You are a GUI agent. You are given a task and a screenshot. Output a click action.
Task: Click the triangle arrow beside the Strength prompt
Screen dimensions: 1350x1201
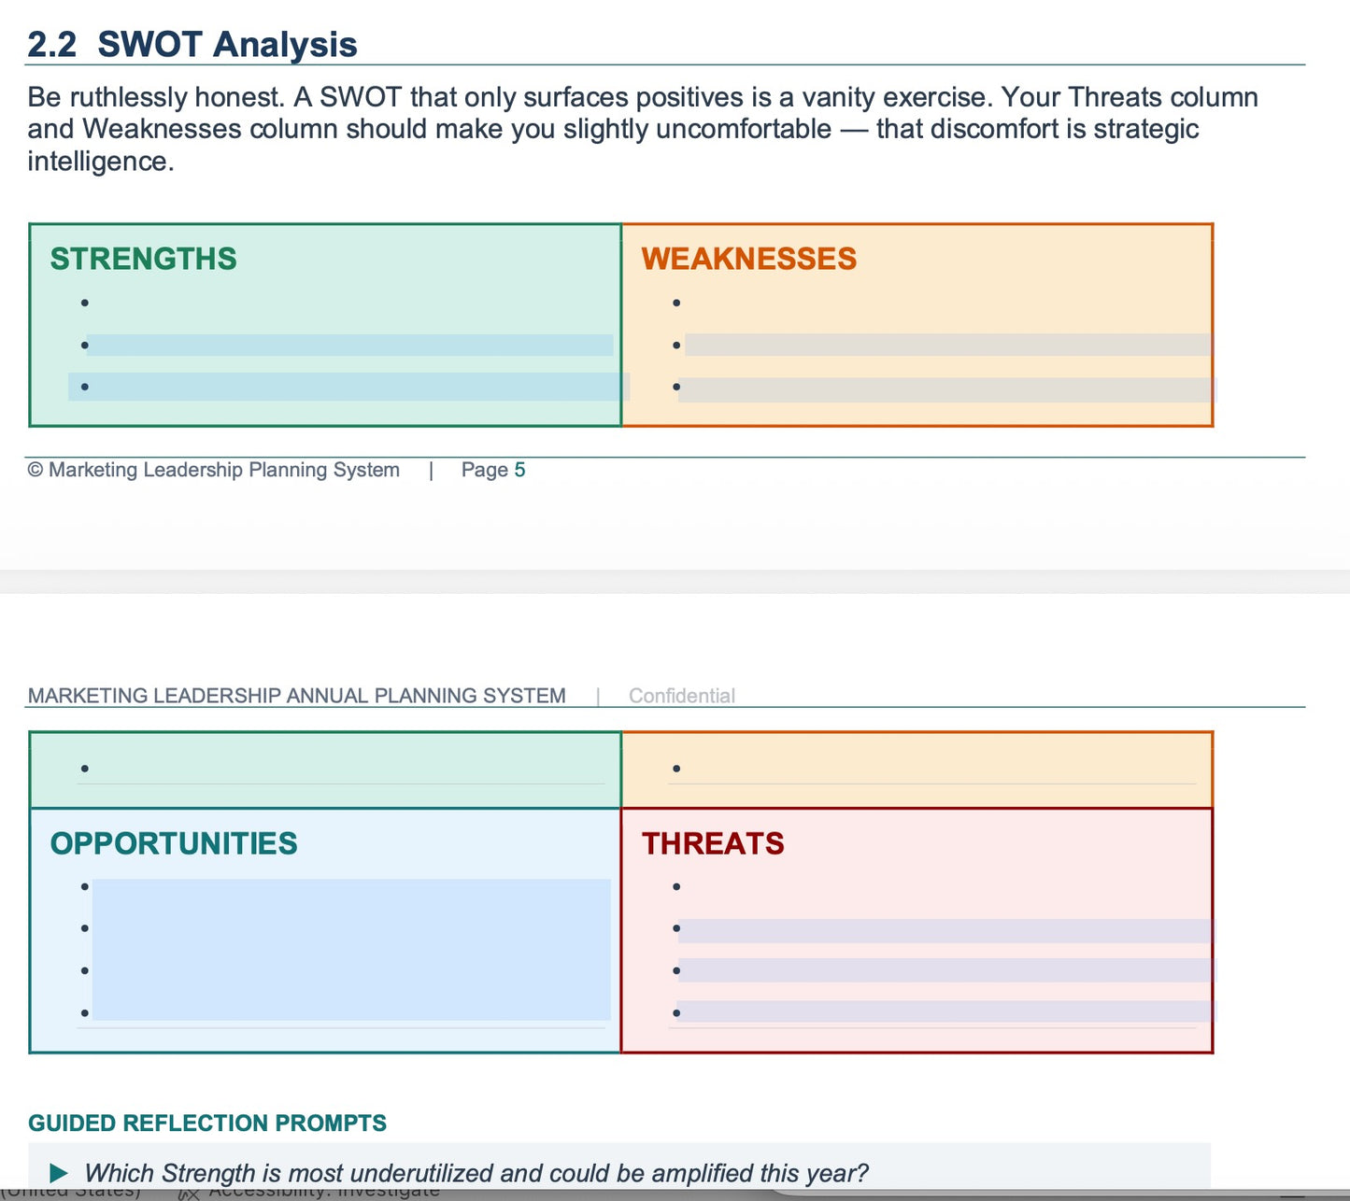pos(58,1173)
